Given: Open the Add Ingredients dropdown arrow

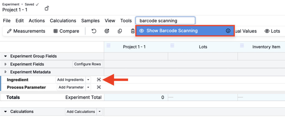Looking at the screenshot, I should [88, 80].
